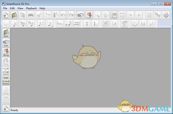The image size is (173, 114).
Task: Launch recognition via the Recog button
Action: pos(6,52)
